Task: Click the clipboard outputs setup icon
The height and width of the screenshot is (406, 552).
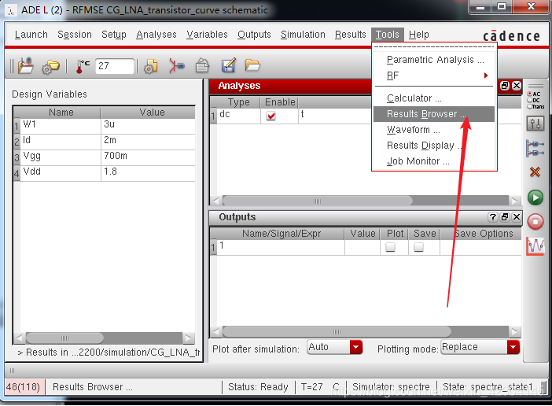Action: [202, 66]
